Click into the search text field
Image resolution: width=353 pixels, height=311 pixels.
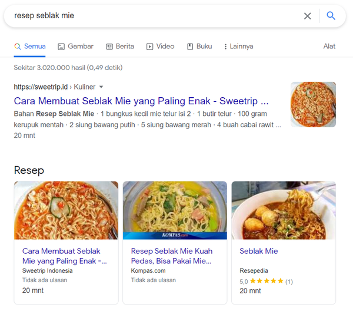click(153, 16)
